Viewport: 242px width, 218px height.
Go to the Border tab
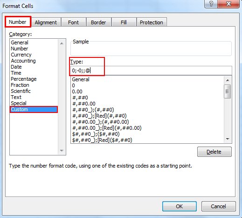98,22
